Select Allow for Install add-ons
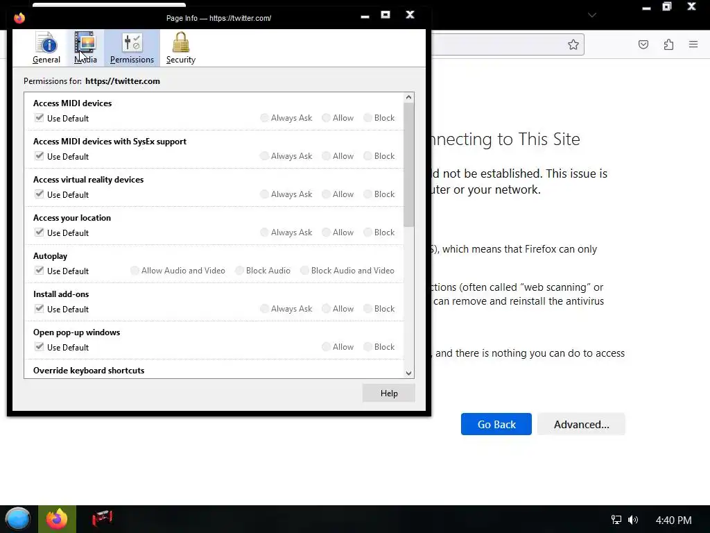 point(326,309)
